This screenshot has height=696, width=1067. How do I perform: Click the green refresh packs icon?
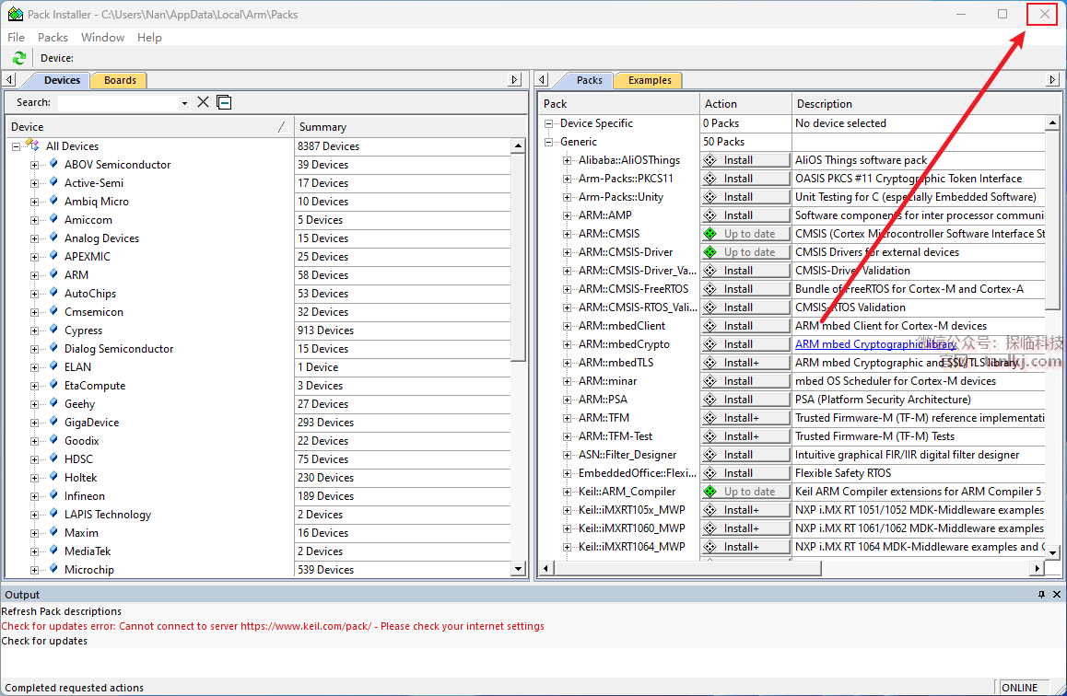click(18, 58)
